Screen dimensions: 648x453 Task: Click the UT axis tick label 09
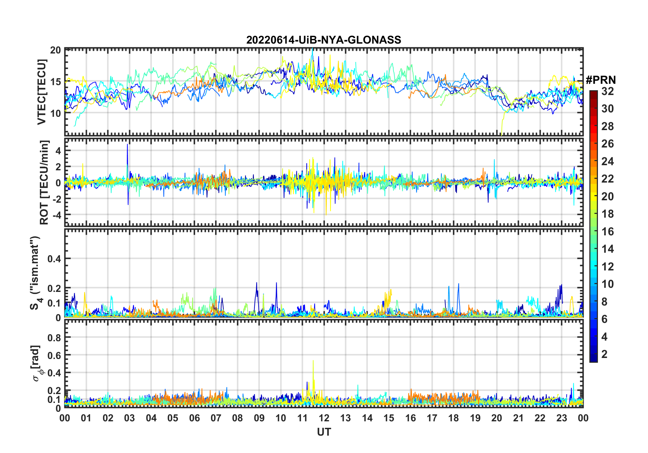(259, 418)
